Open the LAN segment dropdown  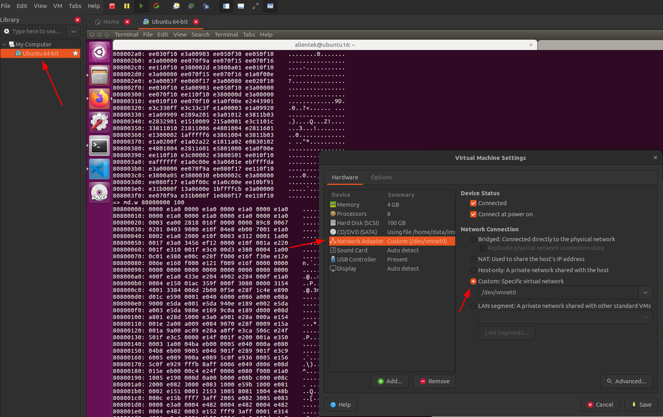tap(565, 317)
